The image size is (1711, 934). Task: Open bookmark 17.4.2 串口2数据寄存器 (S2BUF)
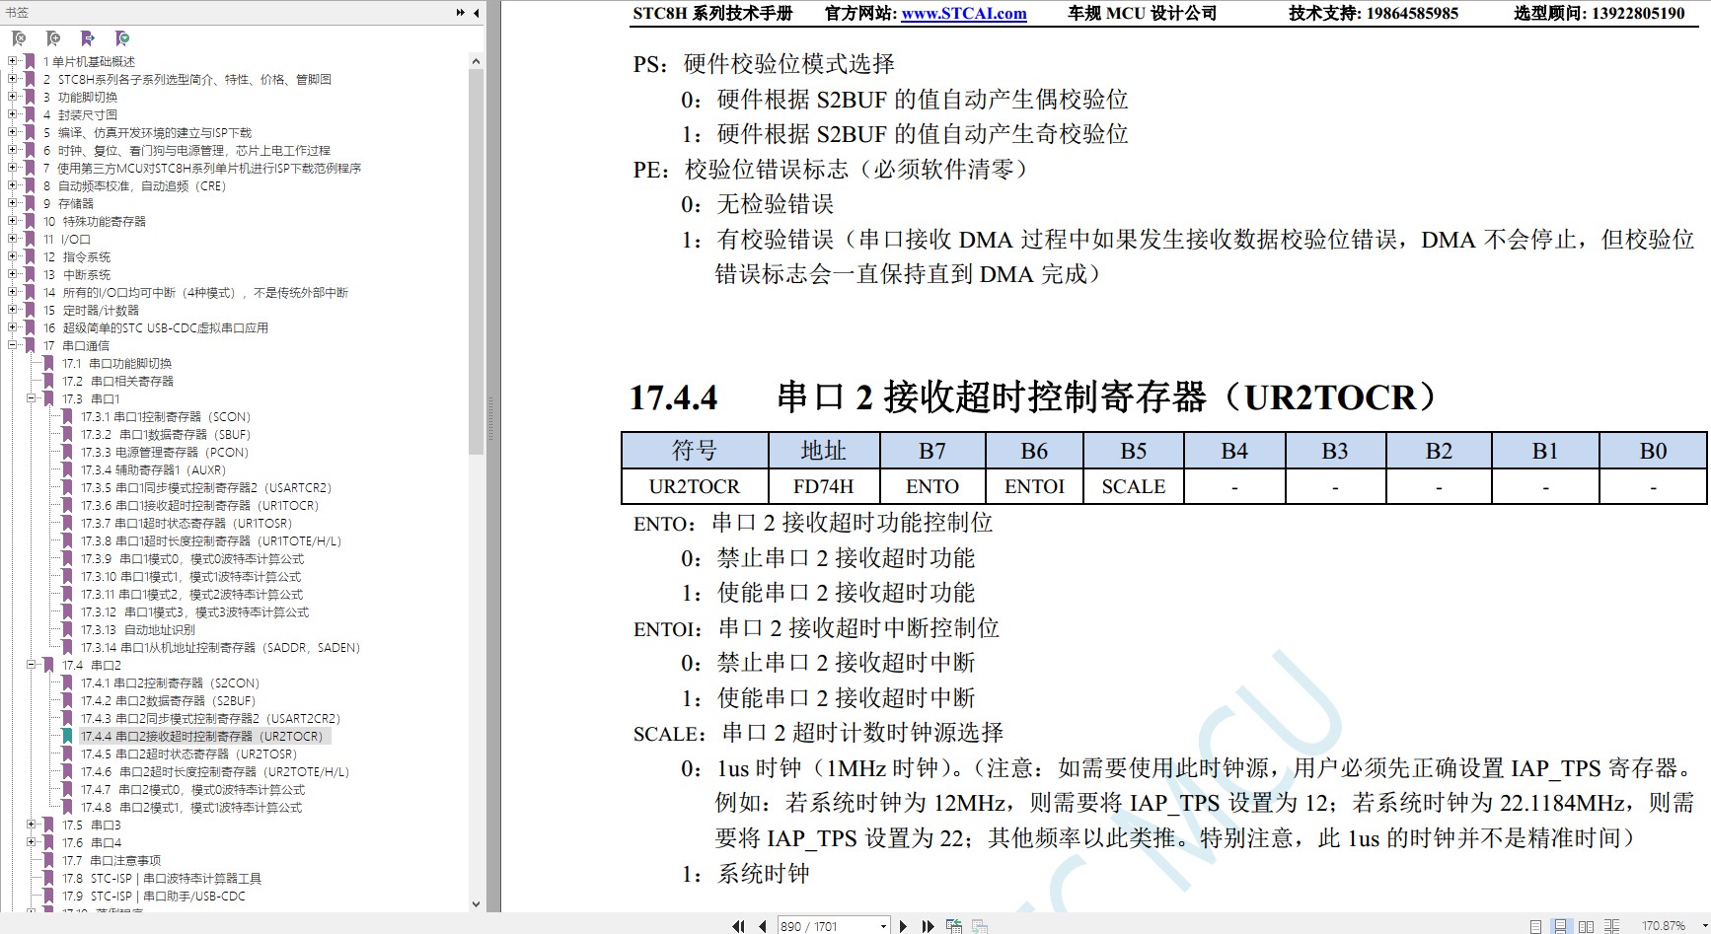pos(169,700)
